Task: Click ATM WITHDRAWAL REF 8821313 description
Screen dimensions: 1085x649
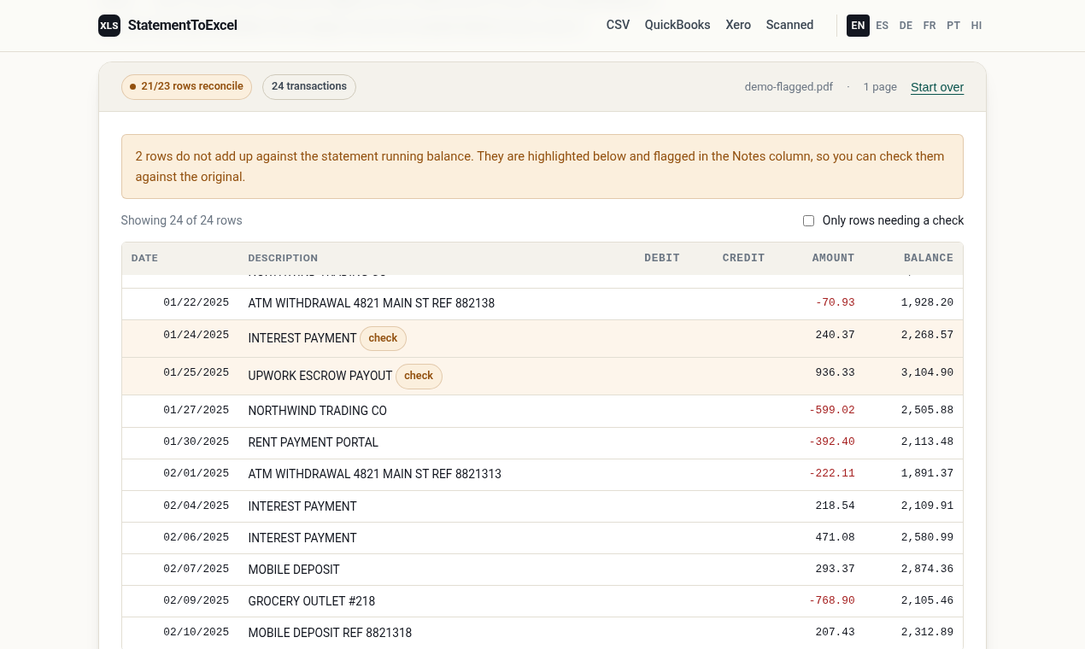Action: (x=375, y=474)
